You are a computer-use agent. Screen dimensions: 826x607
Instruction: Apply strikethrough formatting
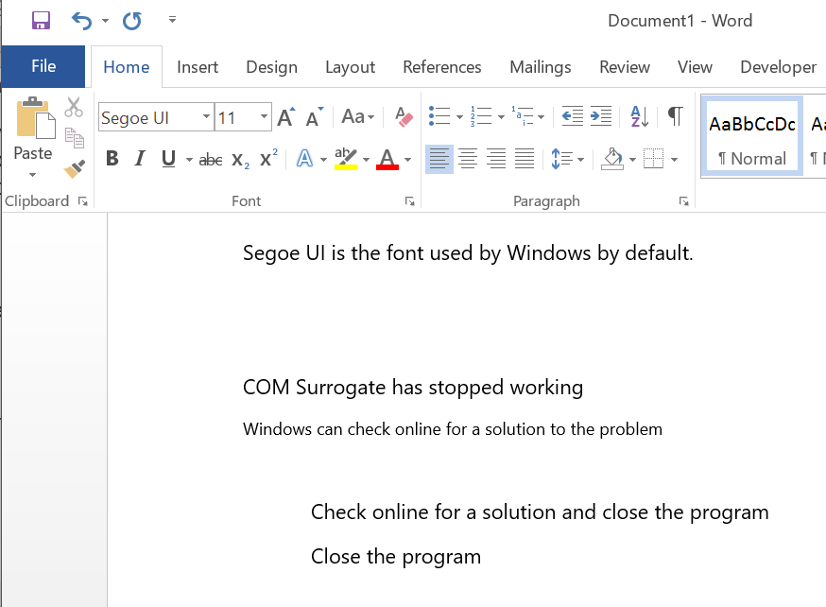point(210,159)
